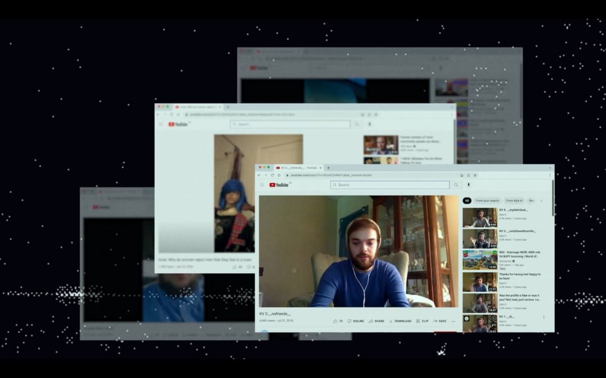Bookmark the page with the star icon
This screenshot has width=606, height=378.
coord(474,175)
